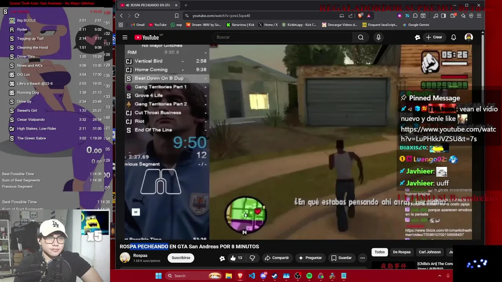Click the Preguntar button
This screenshot has height=282, width=502.
310,258
